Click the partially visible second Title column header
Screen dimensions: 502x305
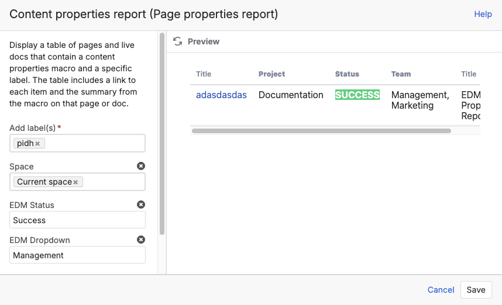(469, 74)
